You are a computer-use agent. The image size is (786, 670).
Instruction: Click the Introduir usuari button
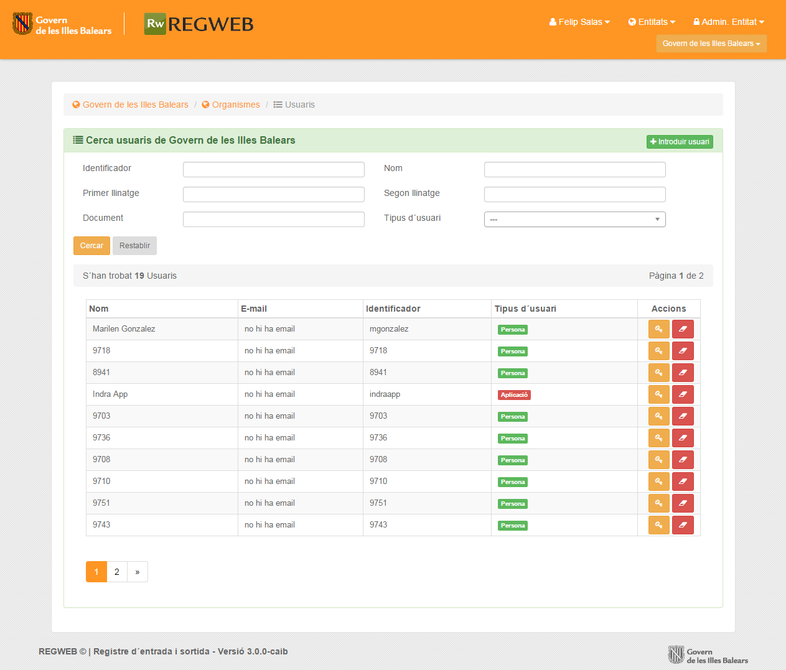pyautogui.click(x=680, y=142)
